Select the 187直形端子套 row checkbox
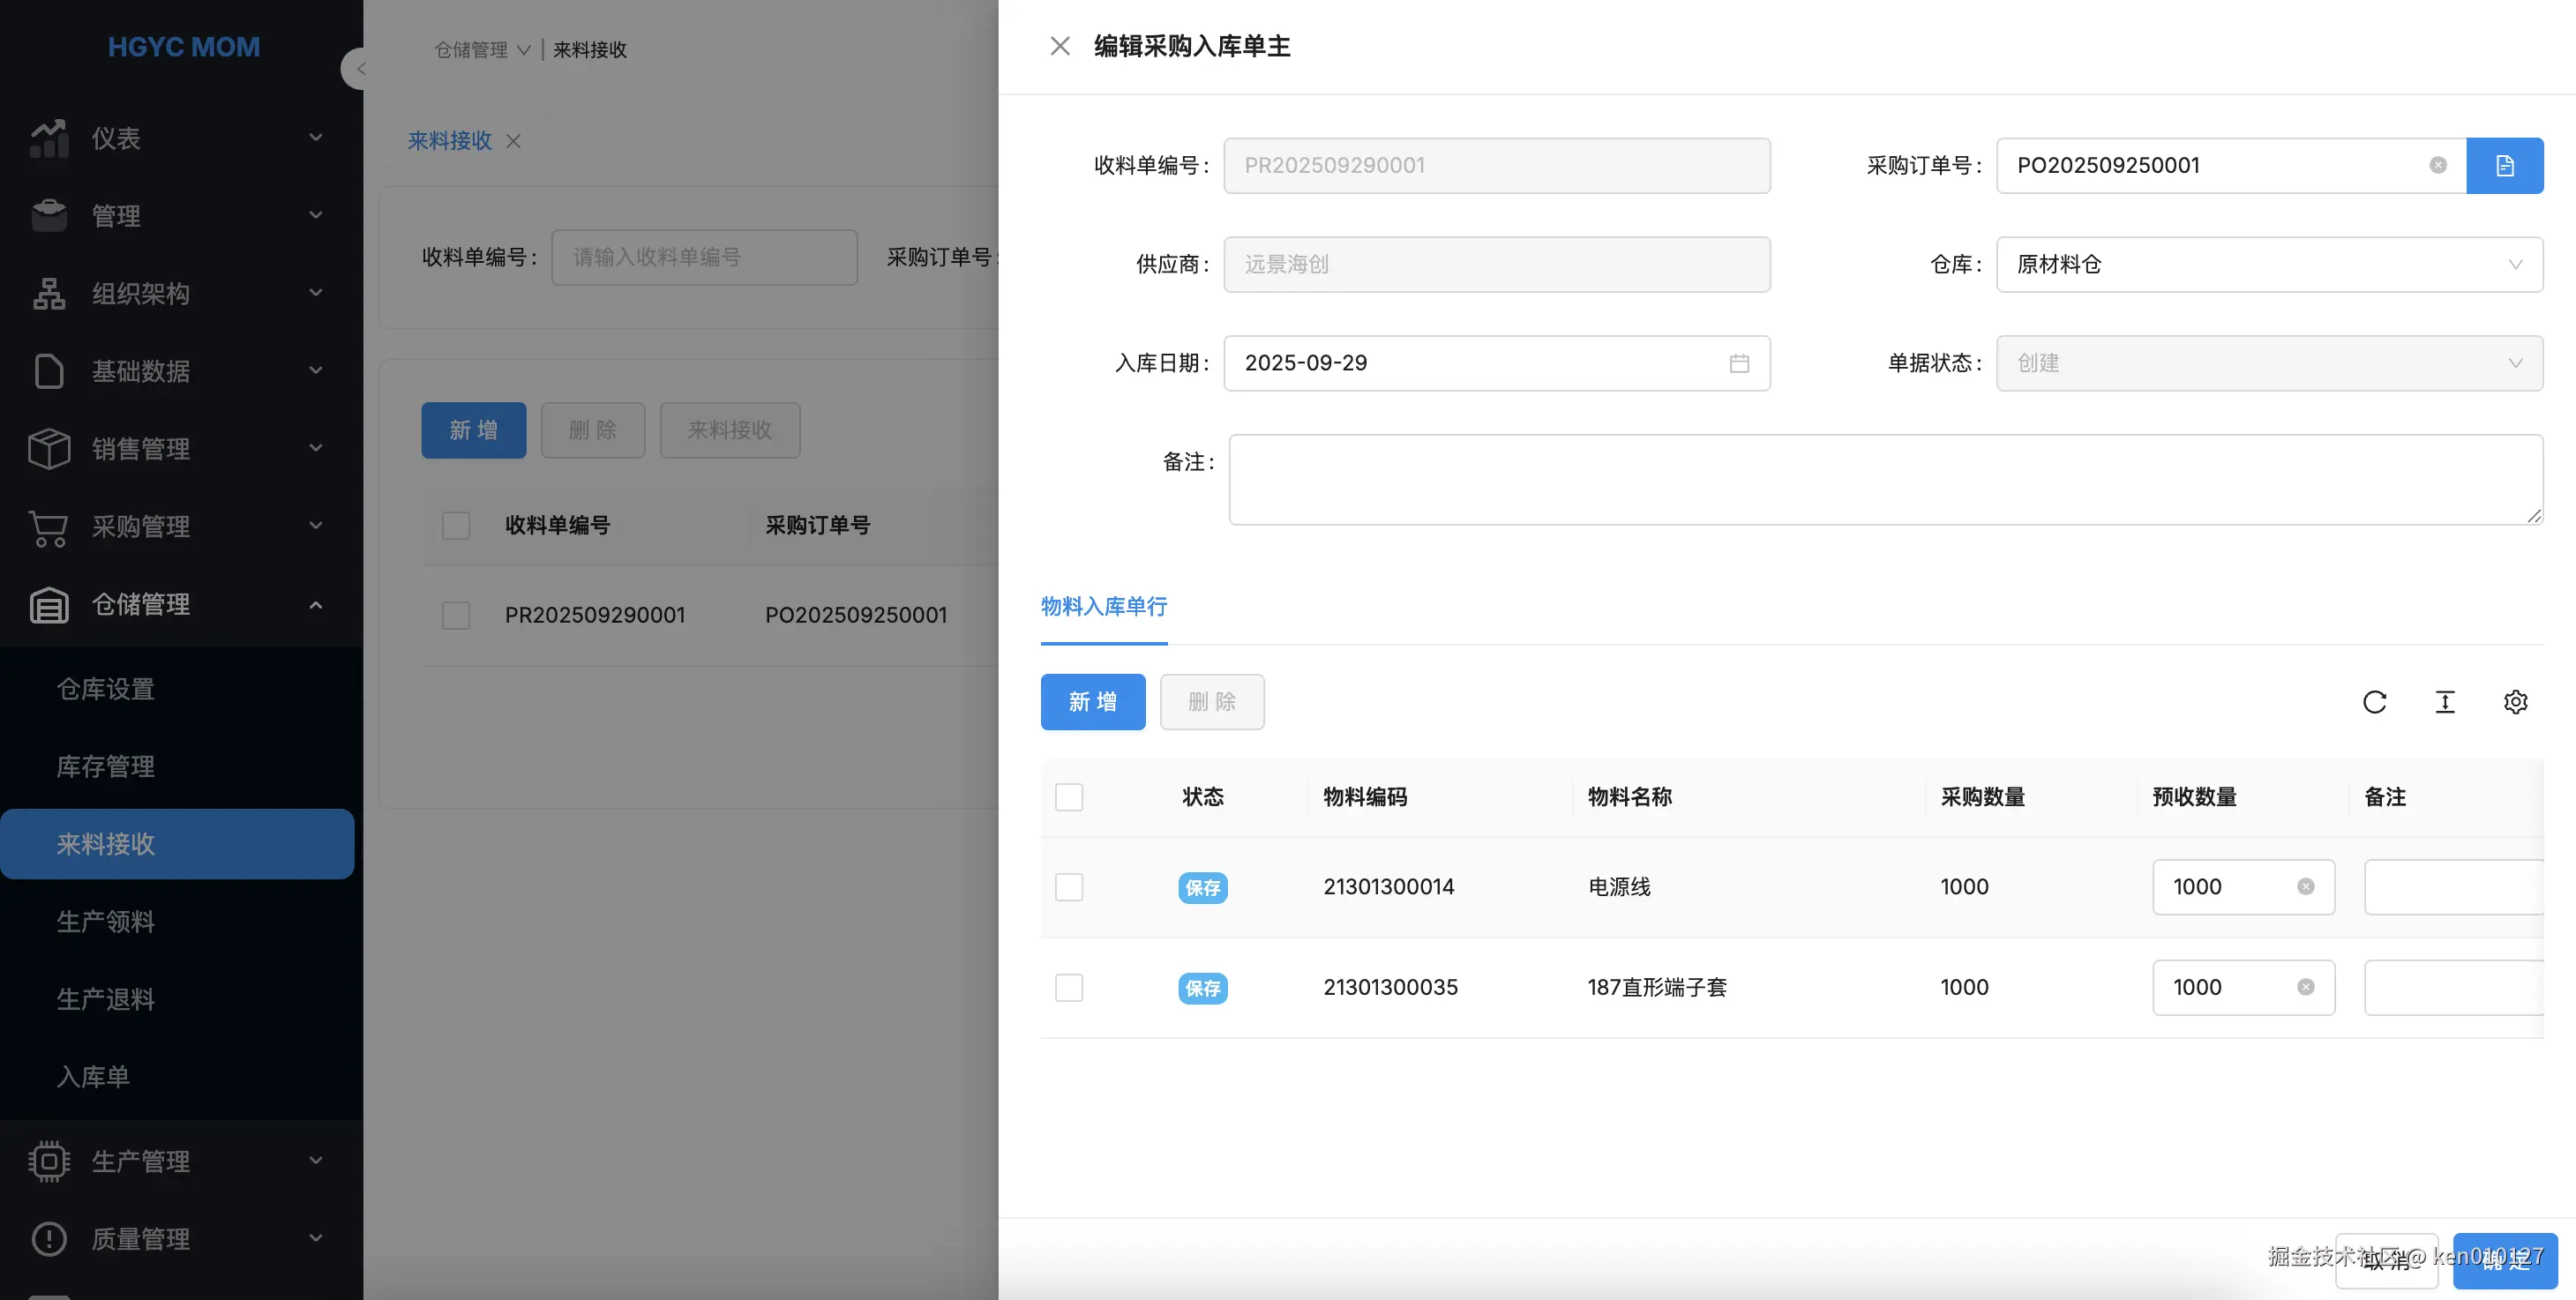 pos(1069,988)
